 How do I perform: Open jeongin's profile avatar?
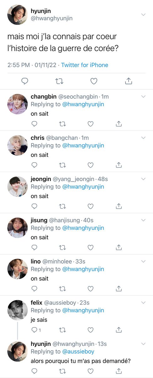(x=17, y=186)
